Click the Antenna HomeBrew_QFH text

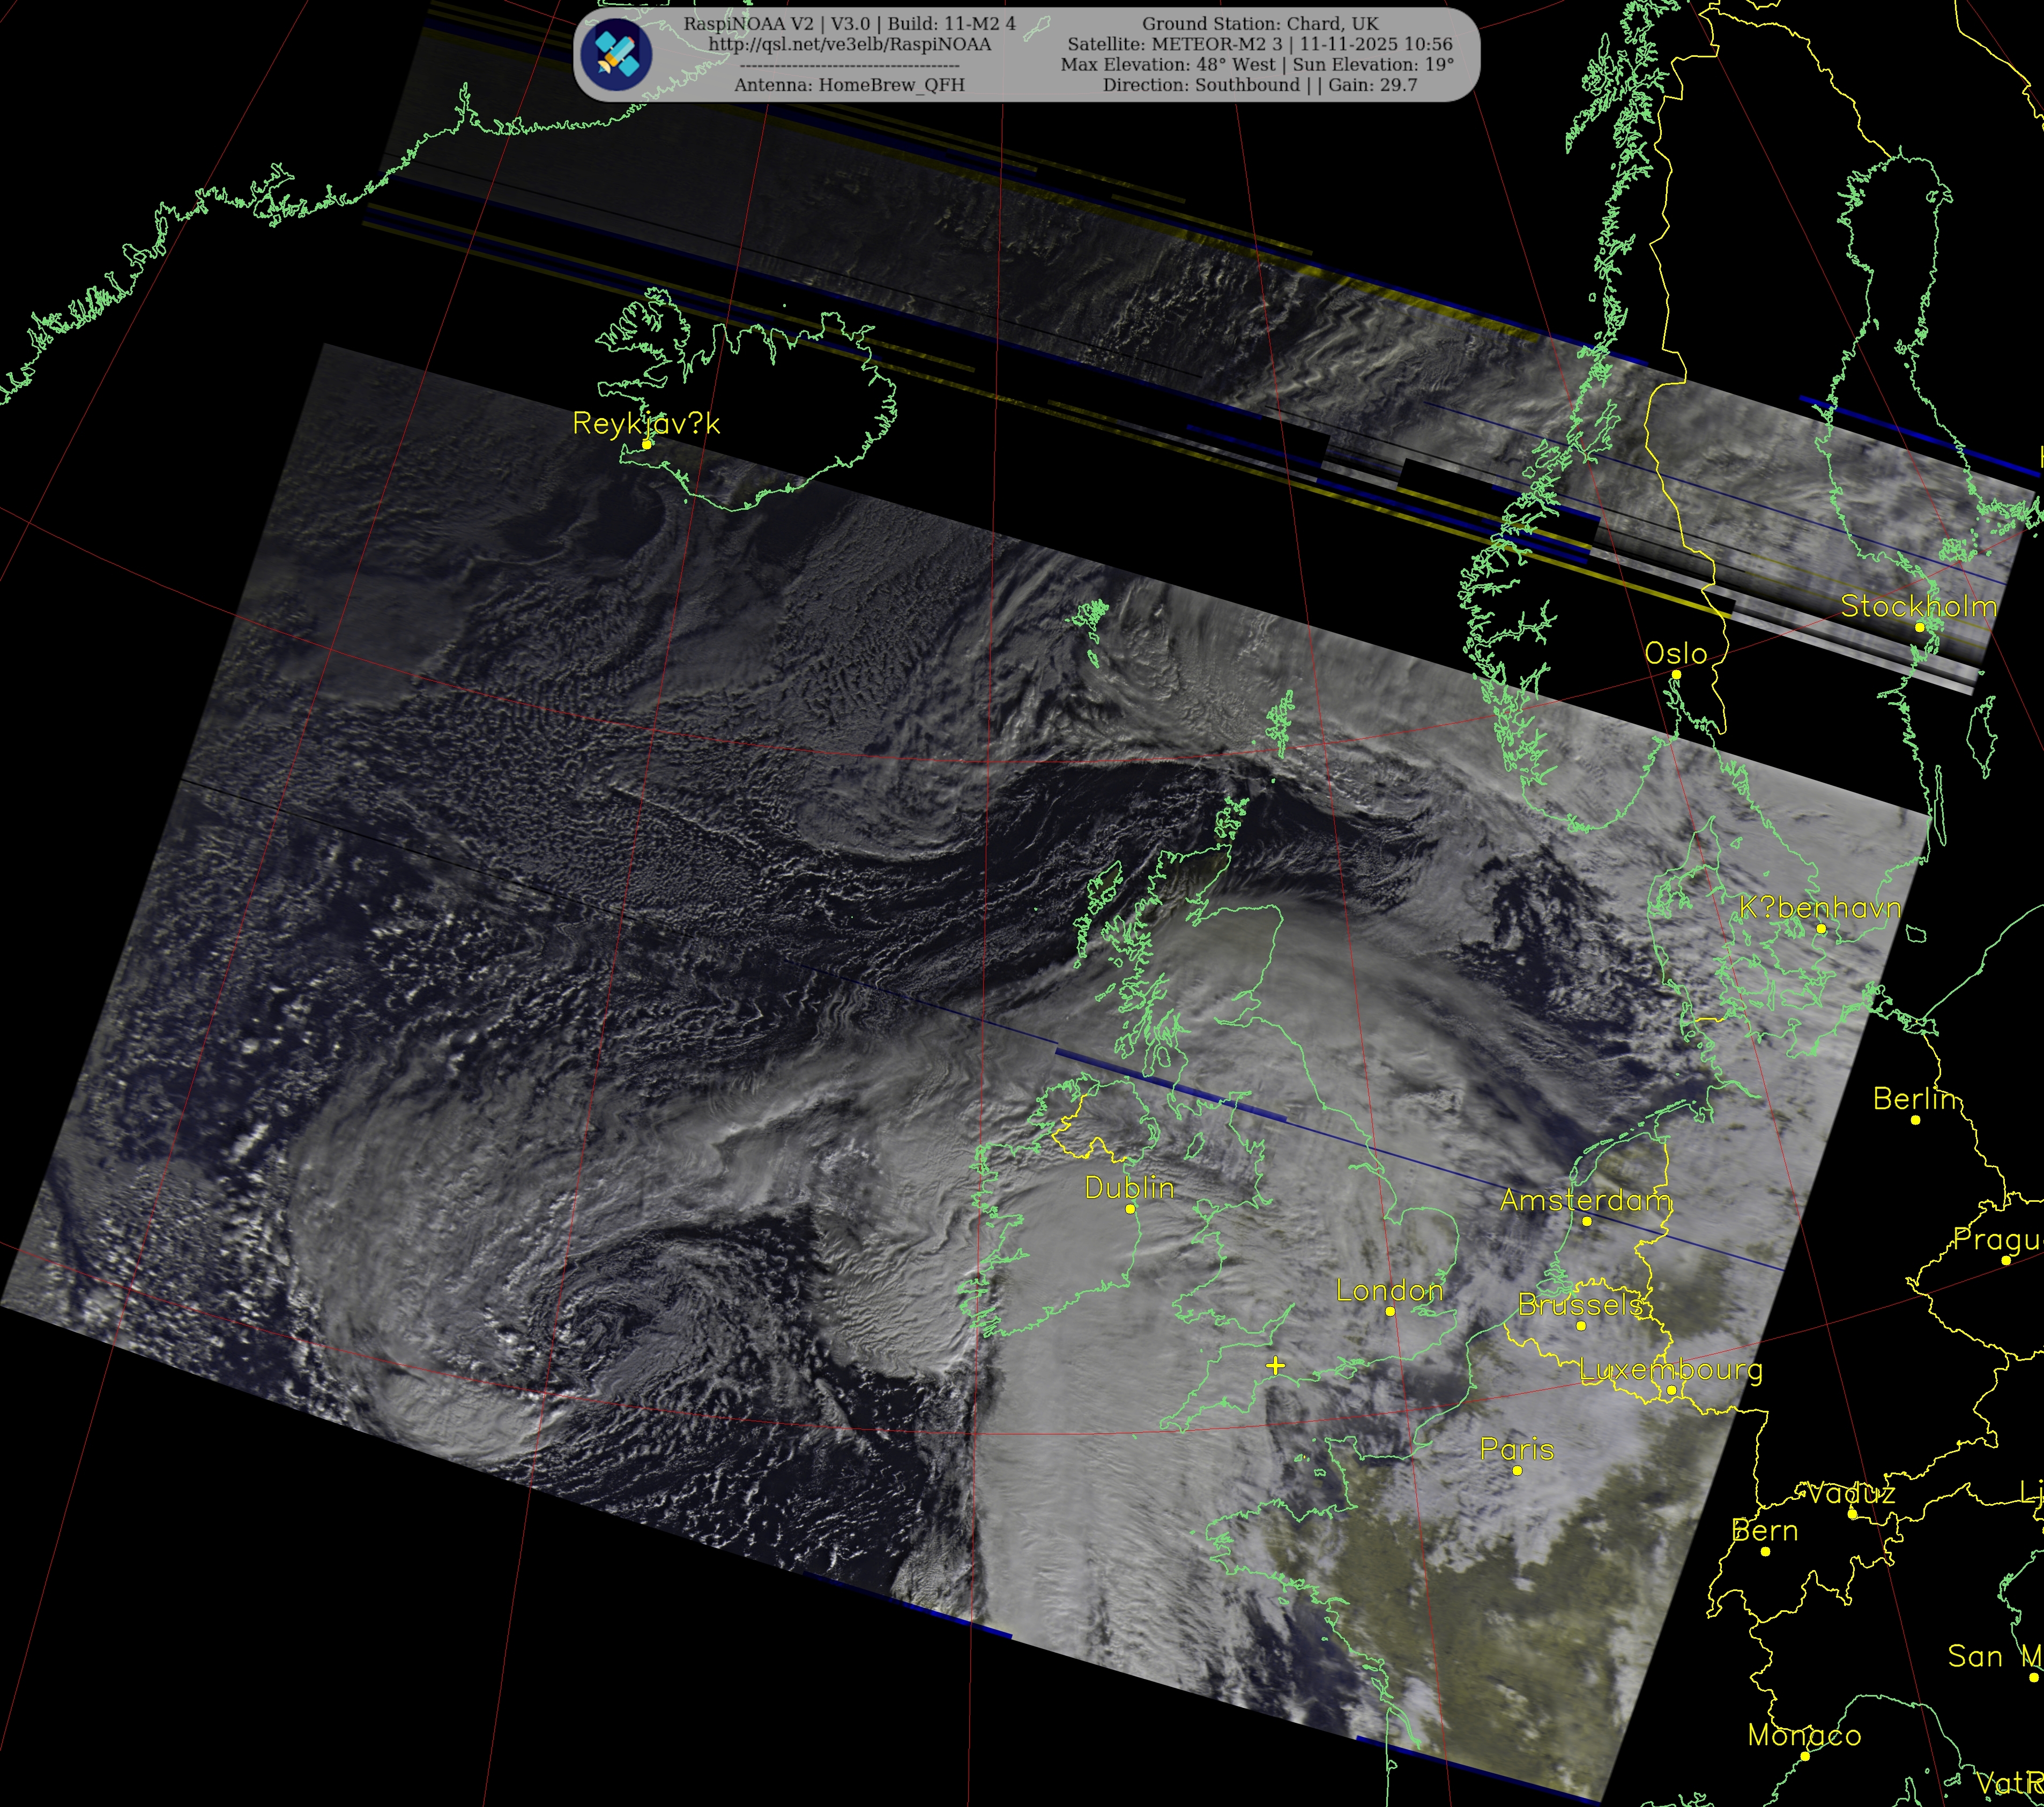click(849, 86)
